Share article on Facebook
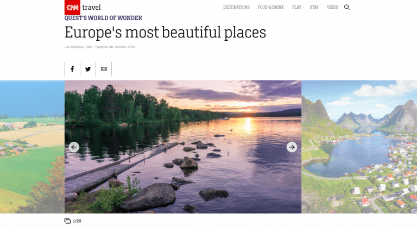The width and height of the screenshot is (417, 227). pyautogui.click(x=72, y=69)
